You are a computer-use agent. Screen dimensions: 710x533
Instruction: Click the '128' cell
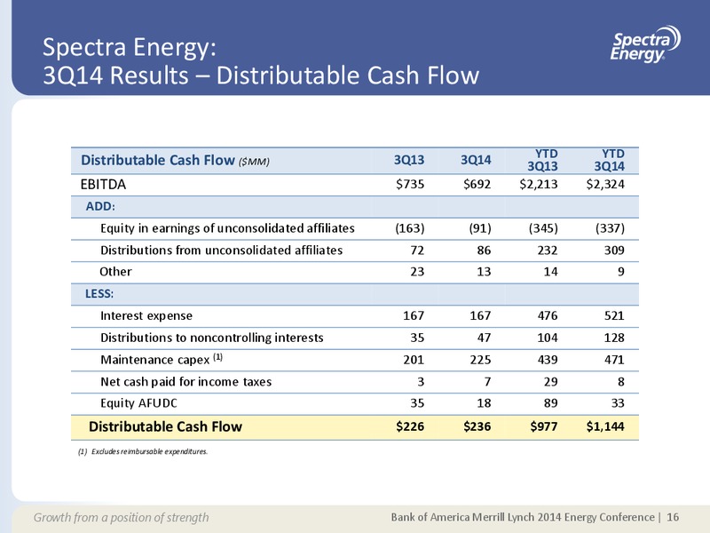click(x=614, y=338)
